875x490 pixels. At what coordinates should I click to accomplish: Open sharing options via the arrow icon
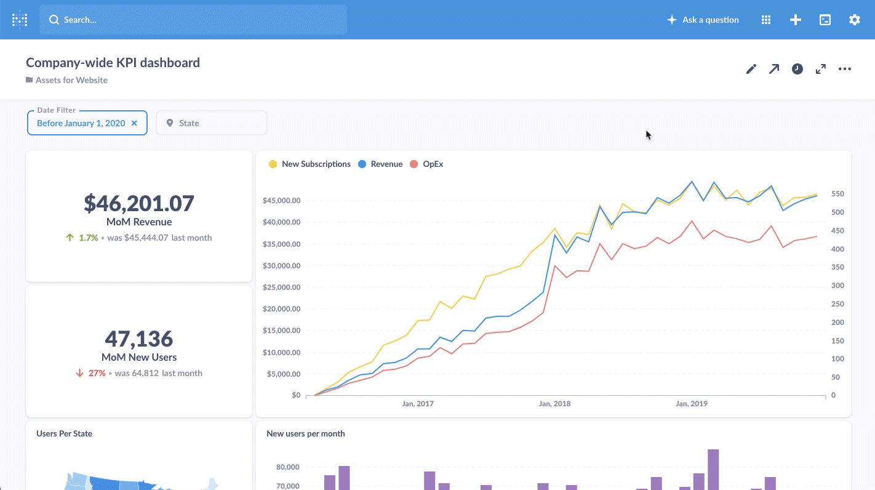(x=774, y=68)
